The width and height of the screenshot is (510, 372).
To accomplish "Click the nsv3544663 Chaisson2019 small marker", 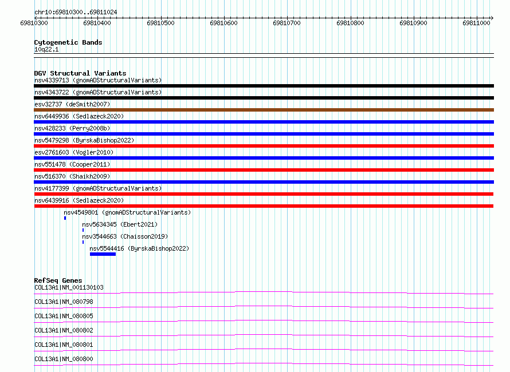I will (x=83, y=242).
